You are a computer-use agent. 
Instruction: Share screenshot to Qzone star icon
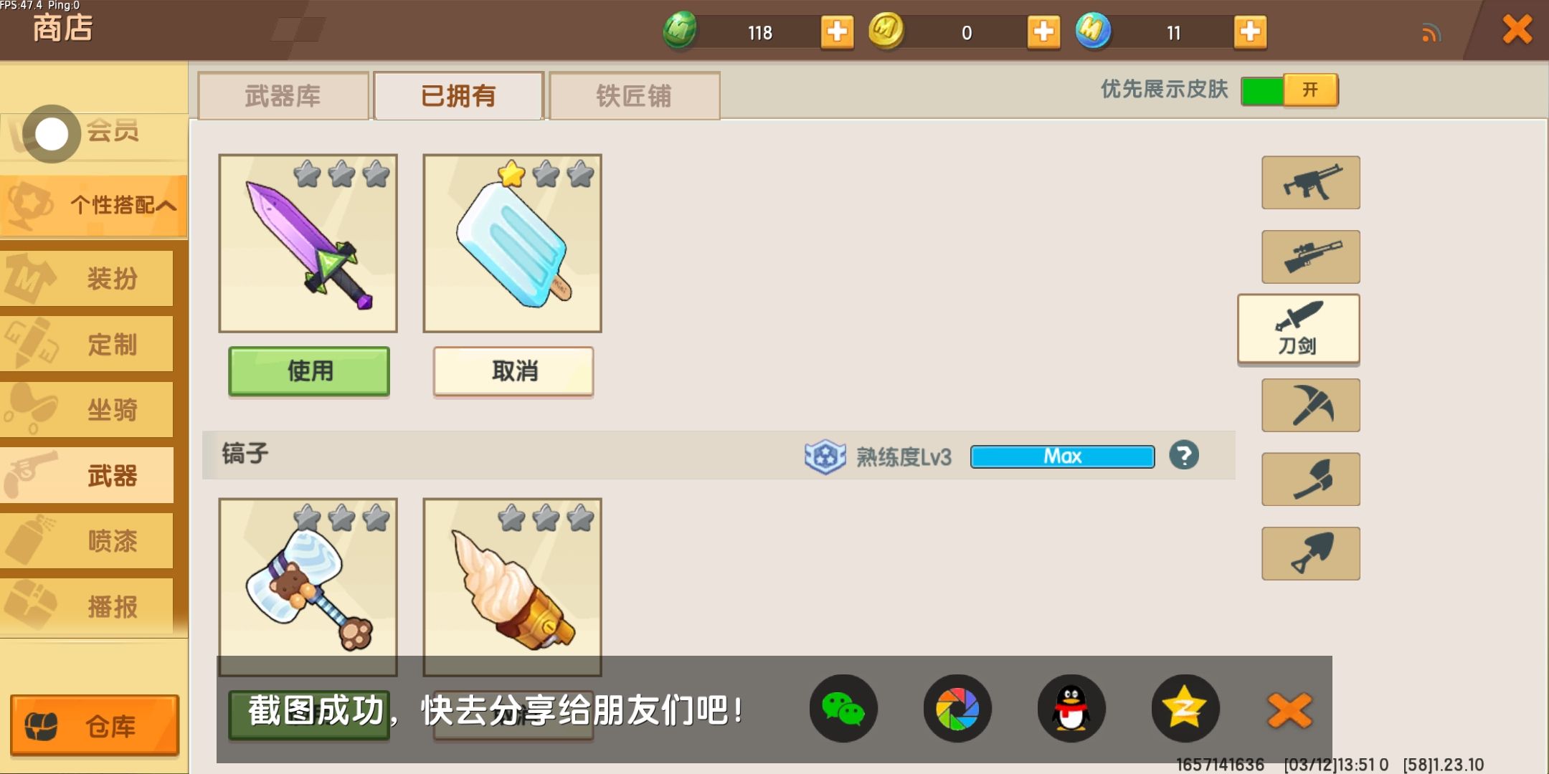tap(1185, 709)
